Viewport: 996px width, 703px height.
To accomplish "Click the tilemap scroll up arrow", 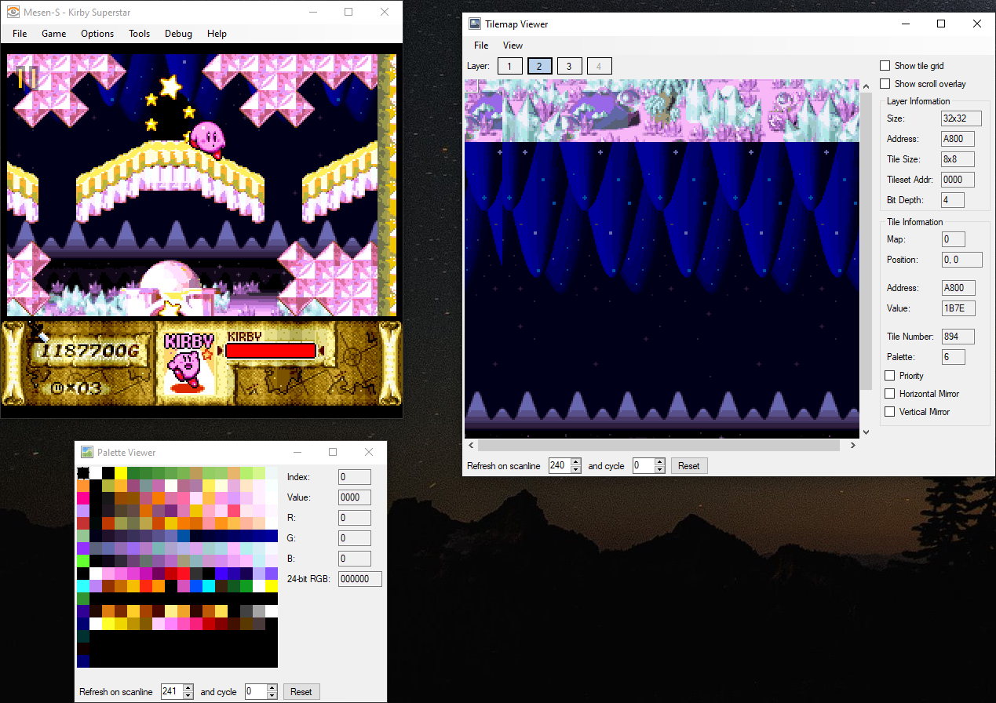I will coord(866,86).
